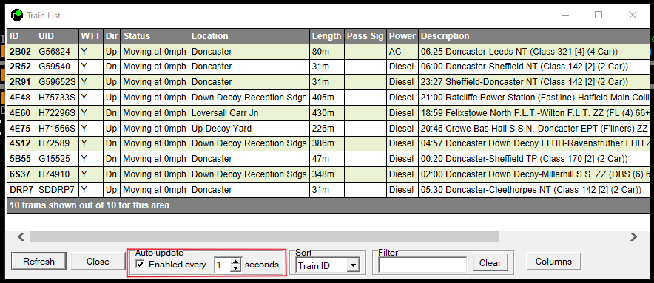Click the Power column header

tap(402, 36)
